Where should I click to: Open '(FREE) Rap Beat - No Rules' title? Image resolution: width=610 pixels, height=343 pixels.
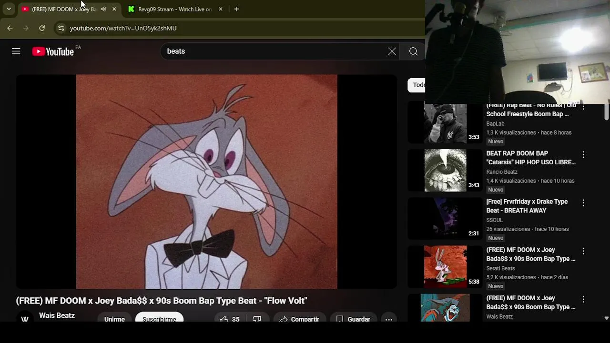[x=531, y=110]
